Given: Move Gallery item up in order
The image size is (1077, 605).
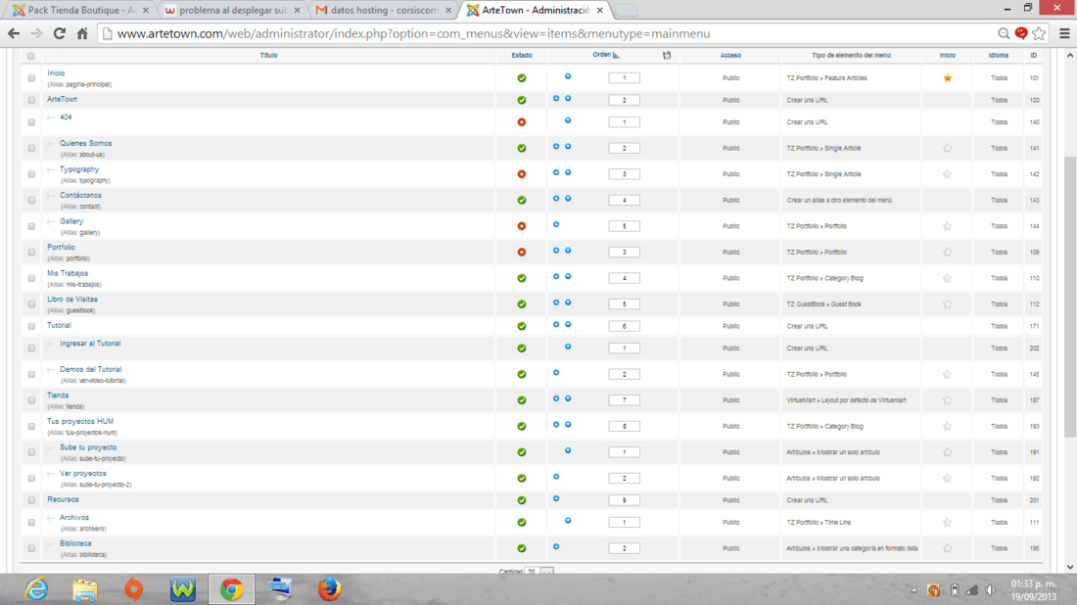Looking at the screenshot, I should tap(556, 224).
